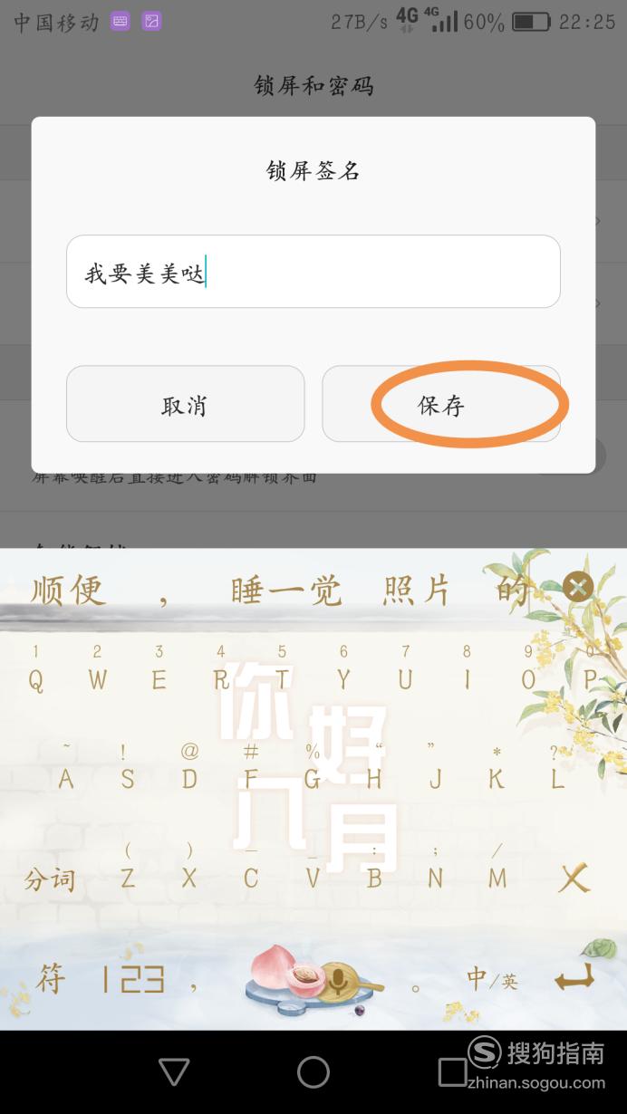Open the 符 symbols keyboard
627x1114 pixels.
51,978
